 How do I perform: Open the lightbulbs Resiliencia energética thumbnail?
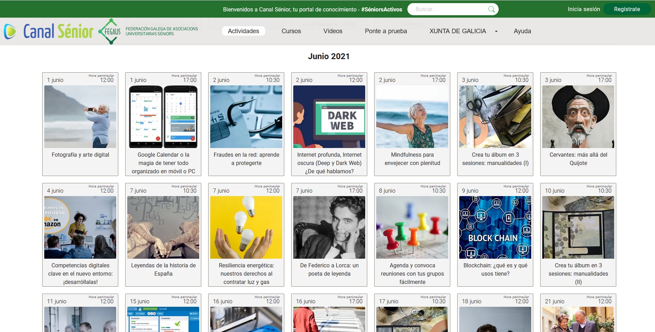[246, 228]
